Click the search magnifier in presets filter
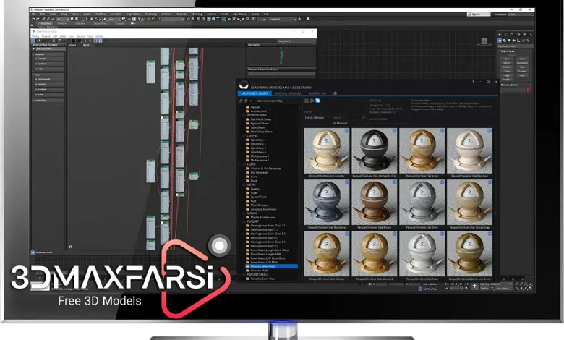This screenshot has height=340, width=564. [x=364, y=117]
